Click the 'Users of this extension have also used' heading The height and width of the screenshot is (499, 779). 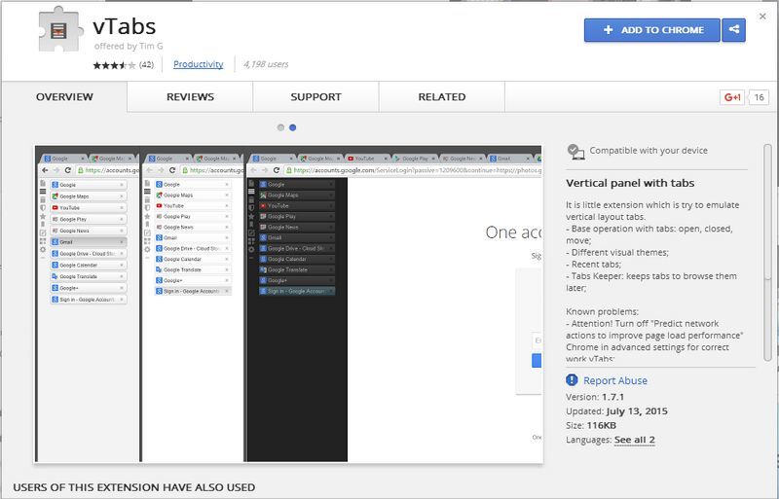tap(134, 487)
